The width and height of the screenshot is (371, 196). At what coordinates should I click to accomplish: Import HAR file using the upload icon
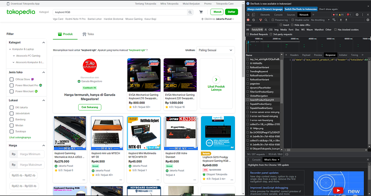tap(341, 20)
